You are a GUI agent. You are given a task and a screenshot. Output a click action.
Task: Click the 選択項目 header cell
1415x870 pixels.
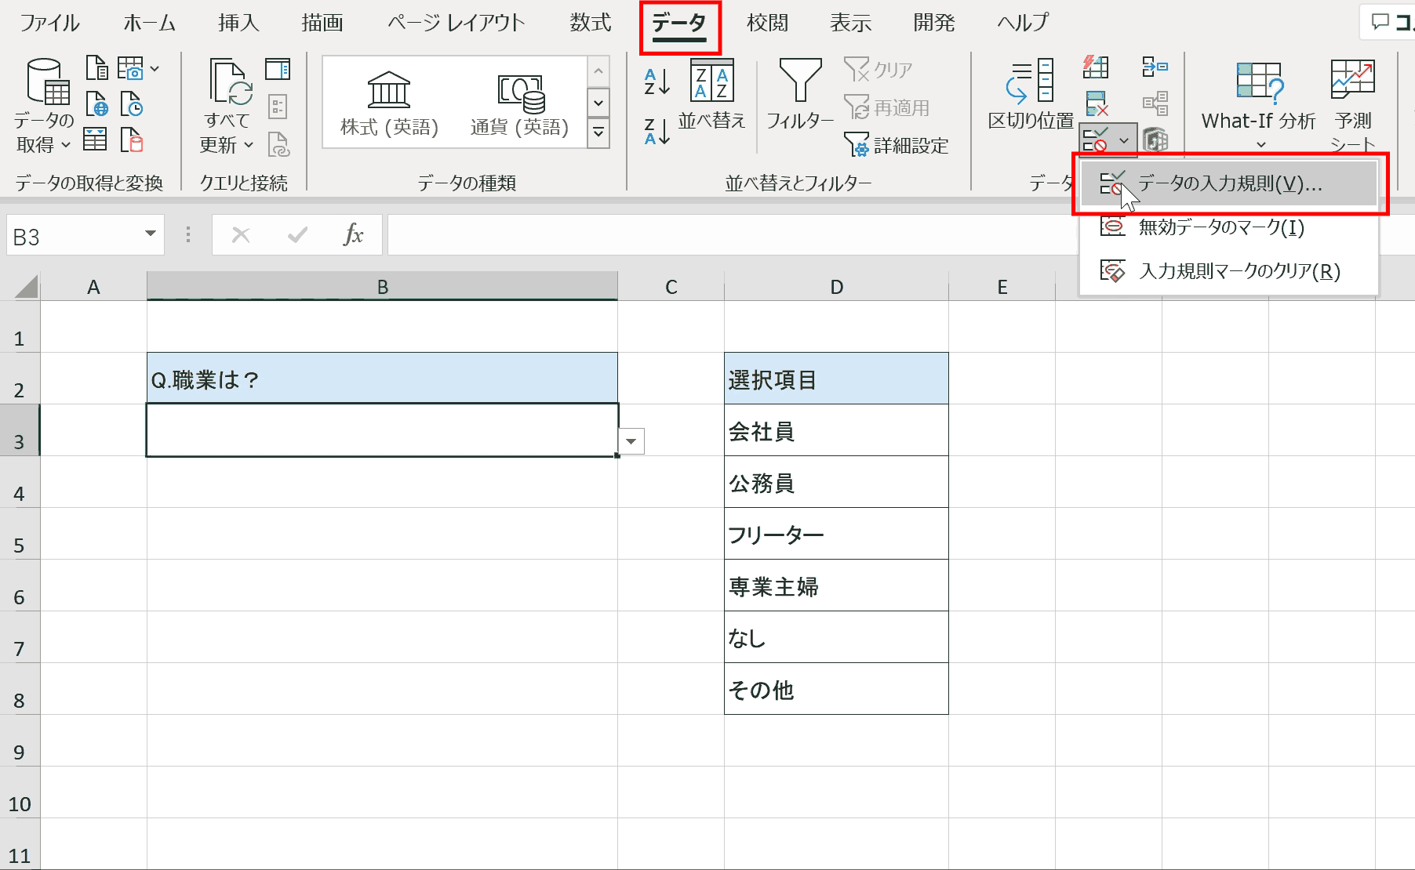(836, 379)
